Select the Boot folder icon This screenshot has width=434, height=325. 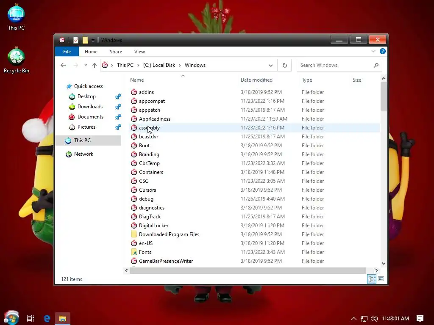click(x=134, y=146)
